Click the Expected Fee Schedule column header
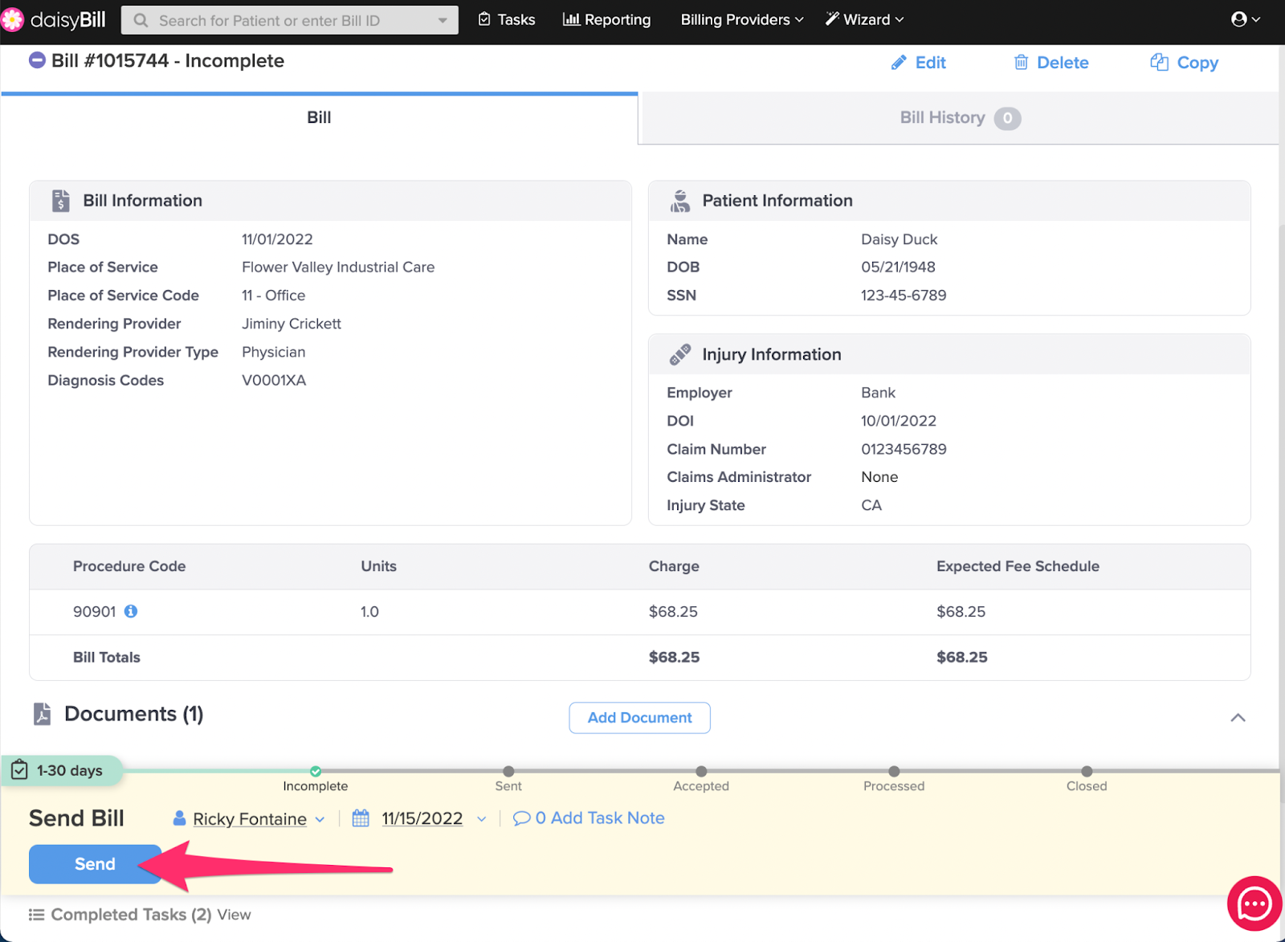The height and width of the screenshot is (942, 1285). coord(1018,566)
